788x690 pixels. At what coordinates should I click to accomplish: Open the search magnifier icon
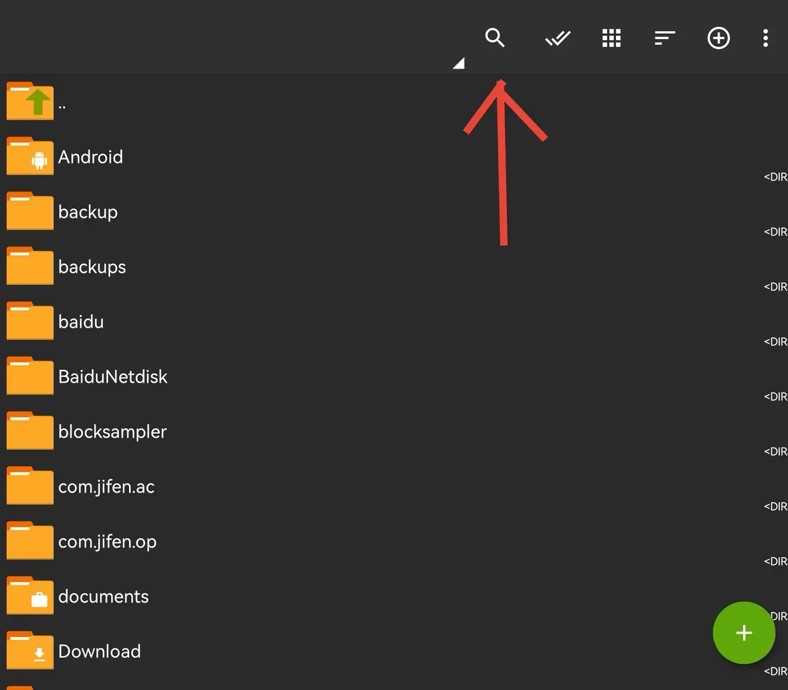[x=495, y=38]
